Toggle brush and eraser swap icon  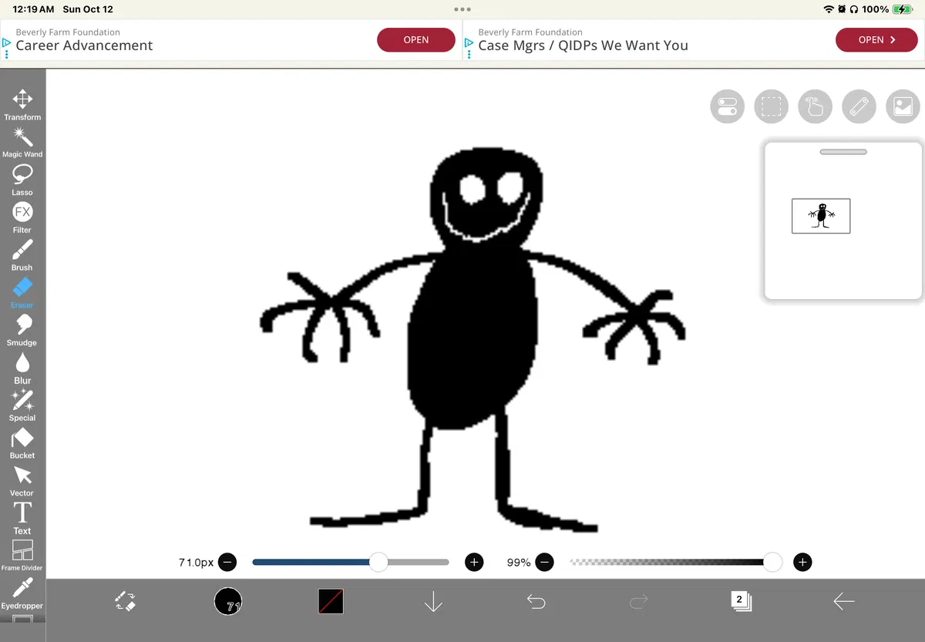(125, 601)
